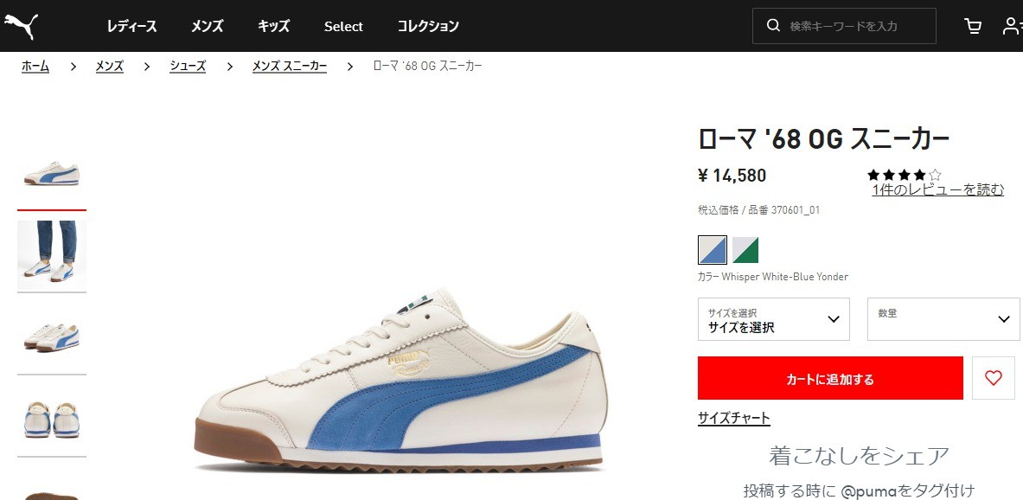
Task: Select the green colorway swatch
Action: click(x=745, y=251)
